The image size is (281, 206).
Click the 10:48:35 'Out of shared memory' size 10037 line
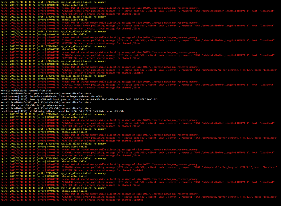click(x=100, y=164)
